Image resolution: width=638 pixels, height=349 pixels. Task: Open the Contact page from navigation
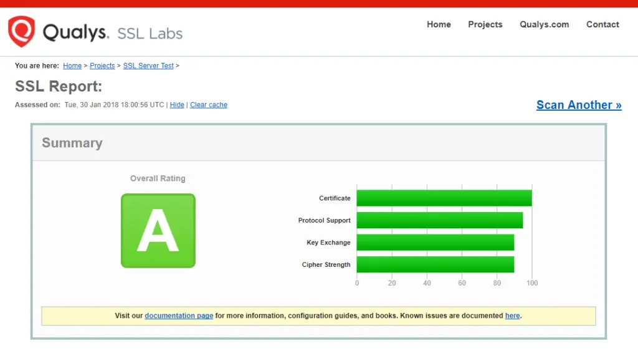click(602, 24)
